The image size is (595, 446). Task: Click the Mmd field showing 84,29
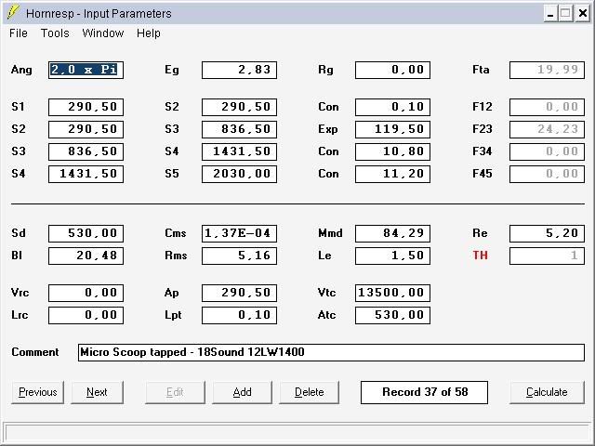(392, 233)
